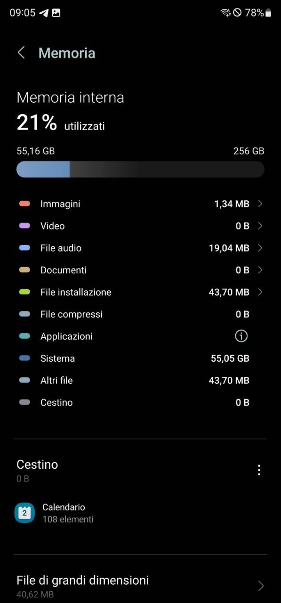Image resolution: width=281 pixels, height=603 pixels.
Task: Tap the Calendario app icon
Action: coord(25,513)
